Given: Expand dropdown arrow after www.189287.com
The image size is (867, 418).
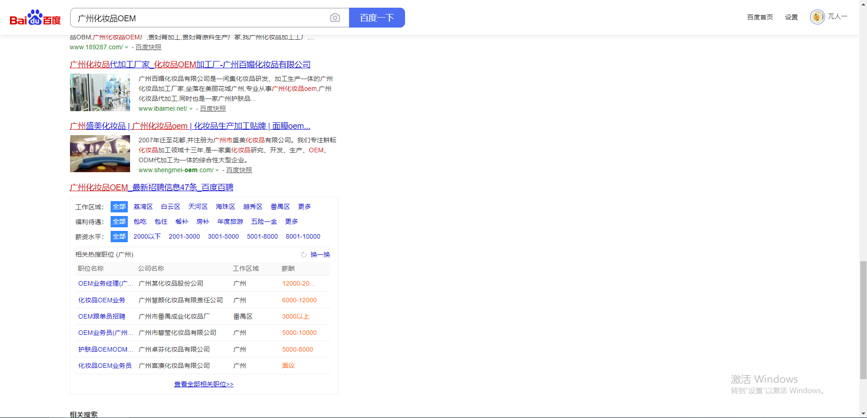Looking at the screenshot, I should [126, 47].
